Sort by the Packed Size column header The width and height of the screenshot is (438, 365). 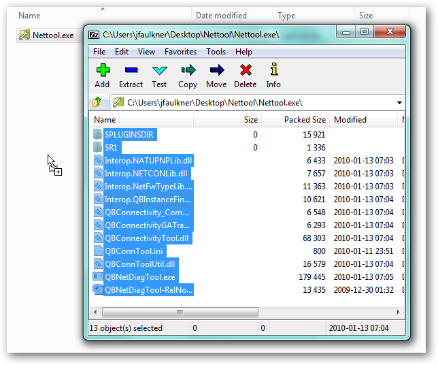pyautogui.click(x=295, y=120)
